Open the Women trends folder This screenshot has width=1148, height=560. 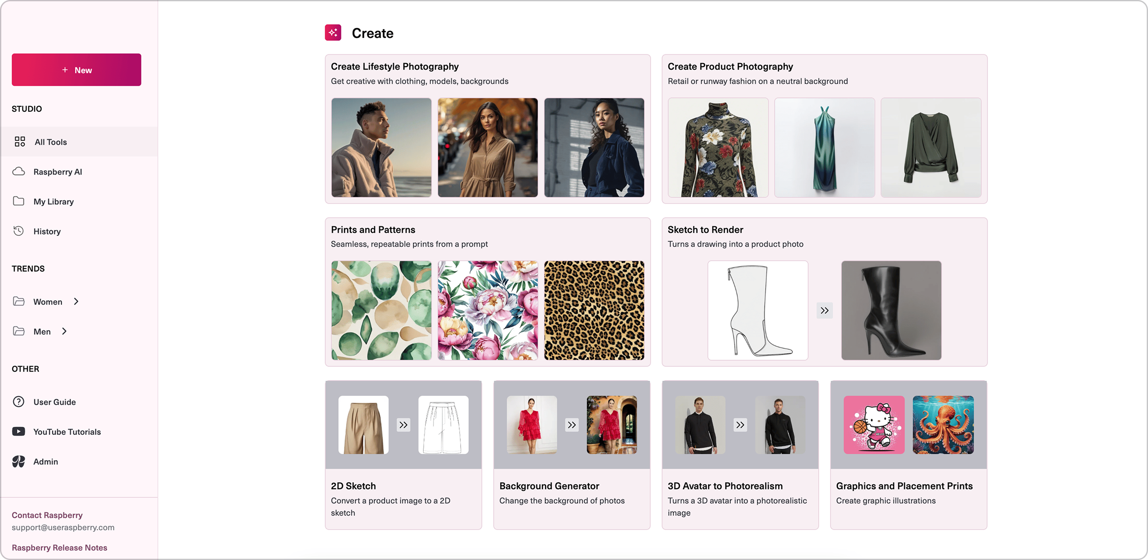tap(19, 302)
